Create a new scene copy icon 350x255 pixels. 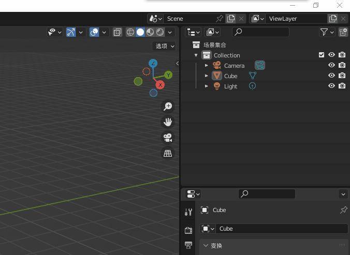point(231,19)
